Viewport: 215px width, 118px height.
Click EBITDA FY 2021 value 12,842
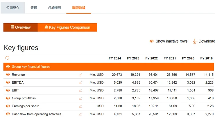pos(172,82)
